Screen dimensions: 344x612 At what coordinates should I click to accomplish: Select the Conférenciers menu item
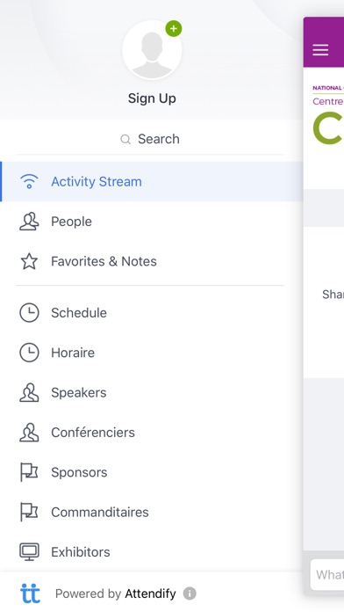coord(152,432)
